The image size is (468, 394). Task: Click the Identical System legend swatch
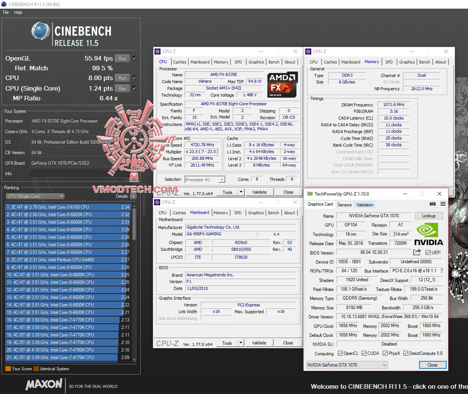[x=36, y=369]
